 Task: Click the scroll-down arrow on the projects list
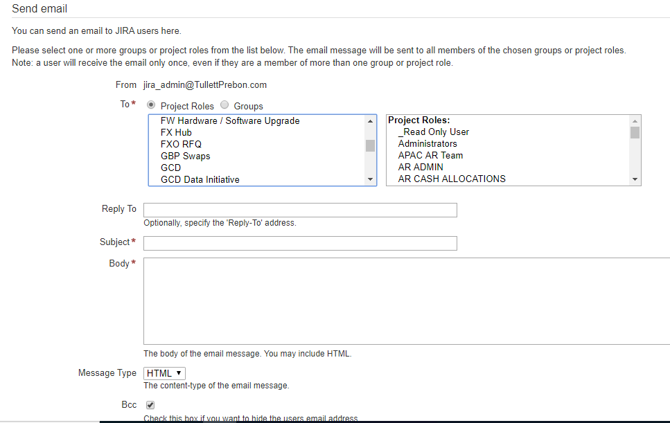[x=370, y=179]
